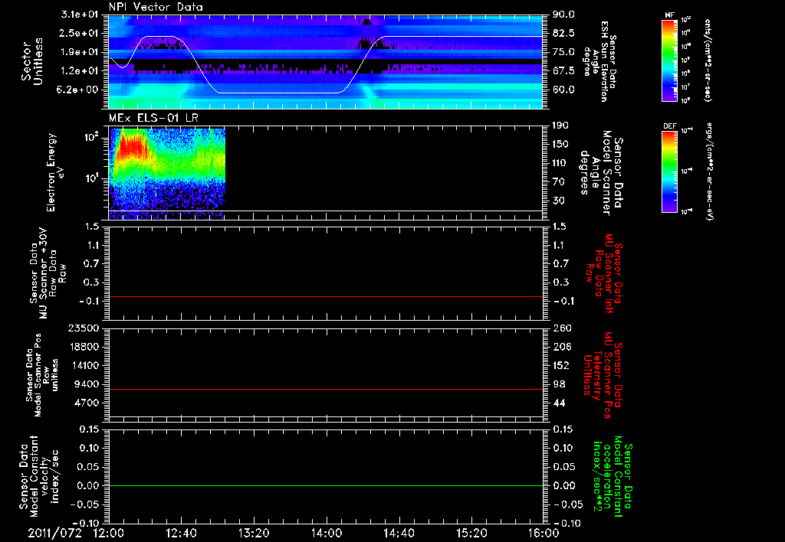Click the 18800 scanner position tick label
Screen dimensions: 785x542
pos(84,347)
